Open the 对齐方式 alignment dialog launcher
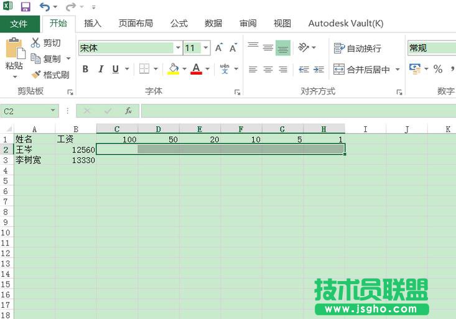The height and width of the screenshot is (319, 456). tap(399, 92)
